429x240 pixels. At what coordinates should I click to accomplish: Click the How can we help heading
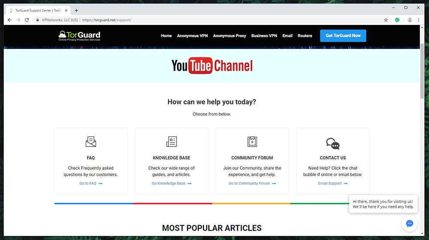tap(212, 102)
